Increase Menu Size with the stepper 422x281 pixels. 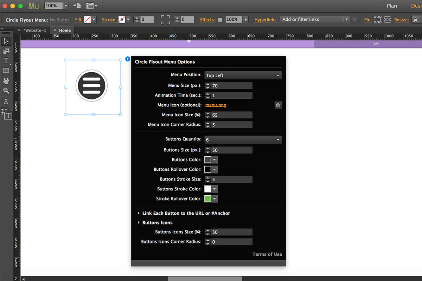[207, 84]
